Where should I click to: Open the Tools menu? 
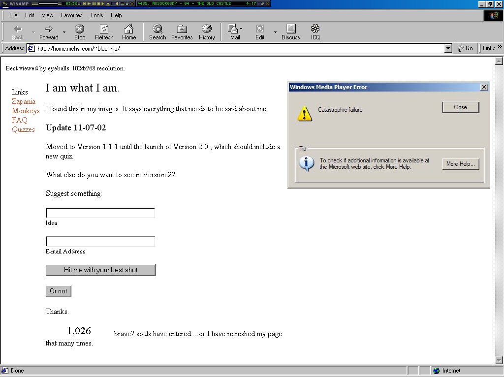click(96, 15)
